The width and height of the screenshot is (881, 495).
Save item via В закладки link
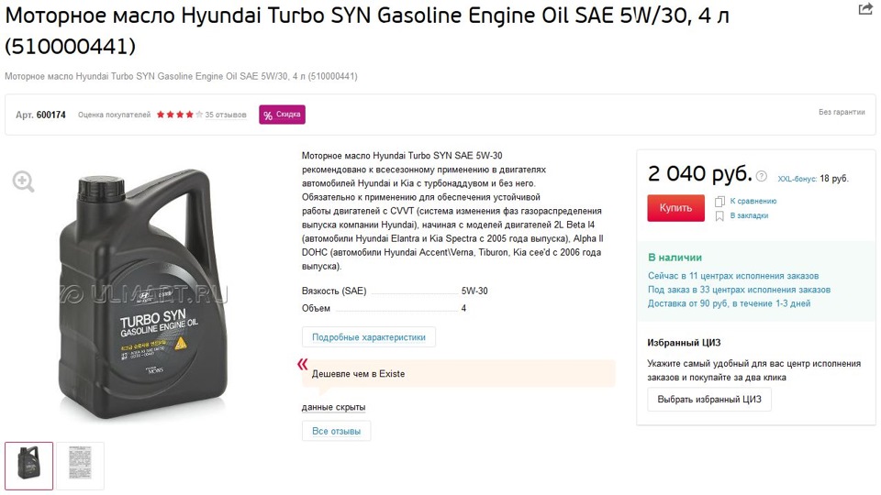(749, 215)
